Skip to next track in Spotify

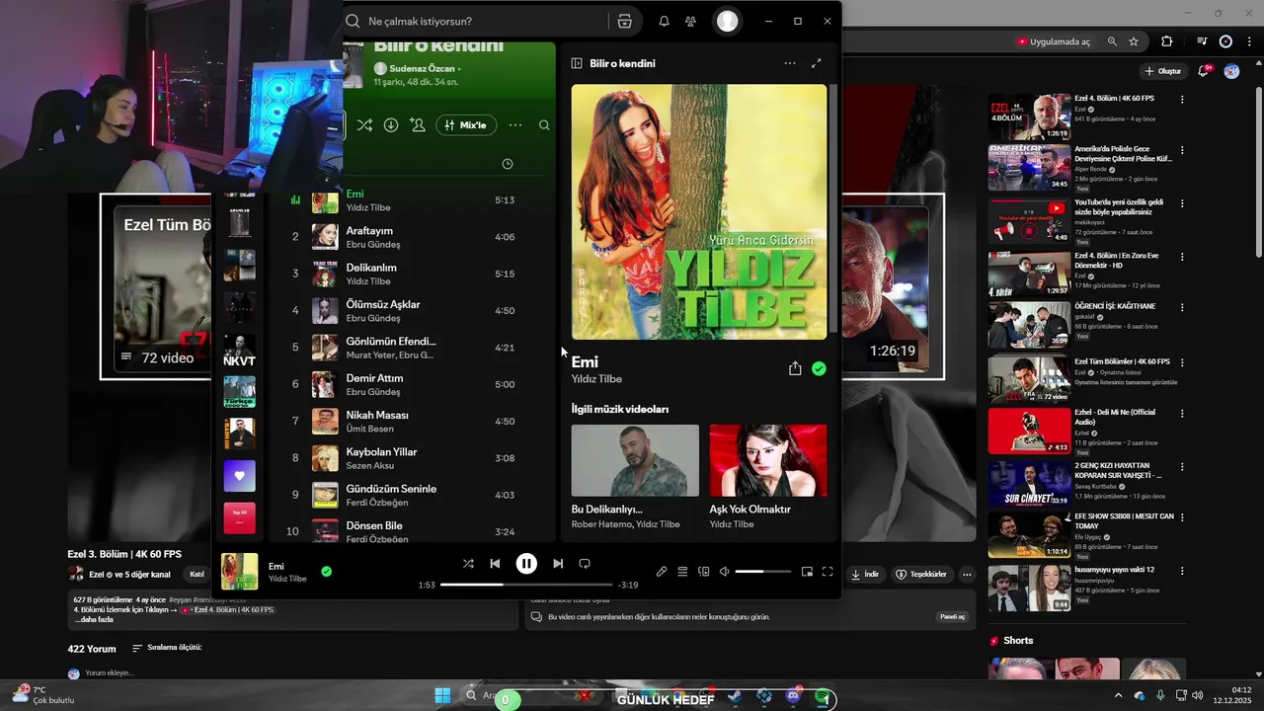[558, 564]
